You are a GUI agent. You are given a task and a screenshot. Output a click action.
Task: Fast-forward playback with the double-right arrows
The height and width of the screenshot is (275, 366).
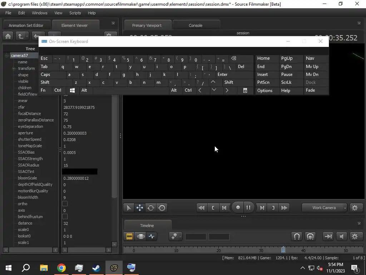tap(284, 208)
